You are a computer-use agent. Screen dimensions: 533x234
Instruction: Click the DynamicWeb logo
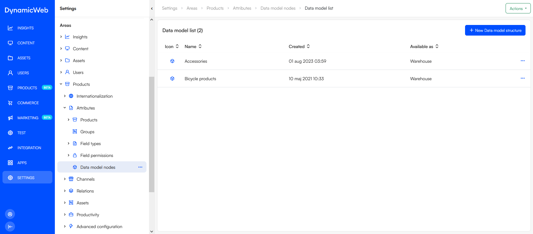point(26,10)
